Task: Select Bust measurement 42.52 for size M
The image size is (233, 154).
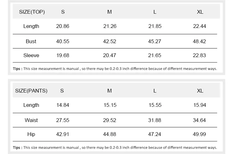Action: point(110,41)
